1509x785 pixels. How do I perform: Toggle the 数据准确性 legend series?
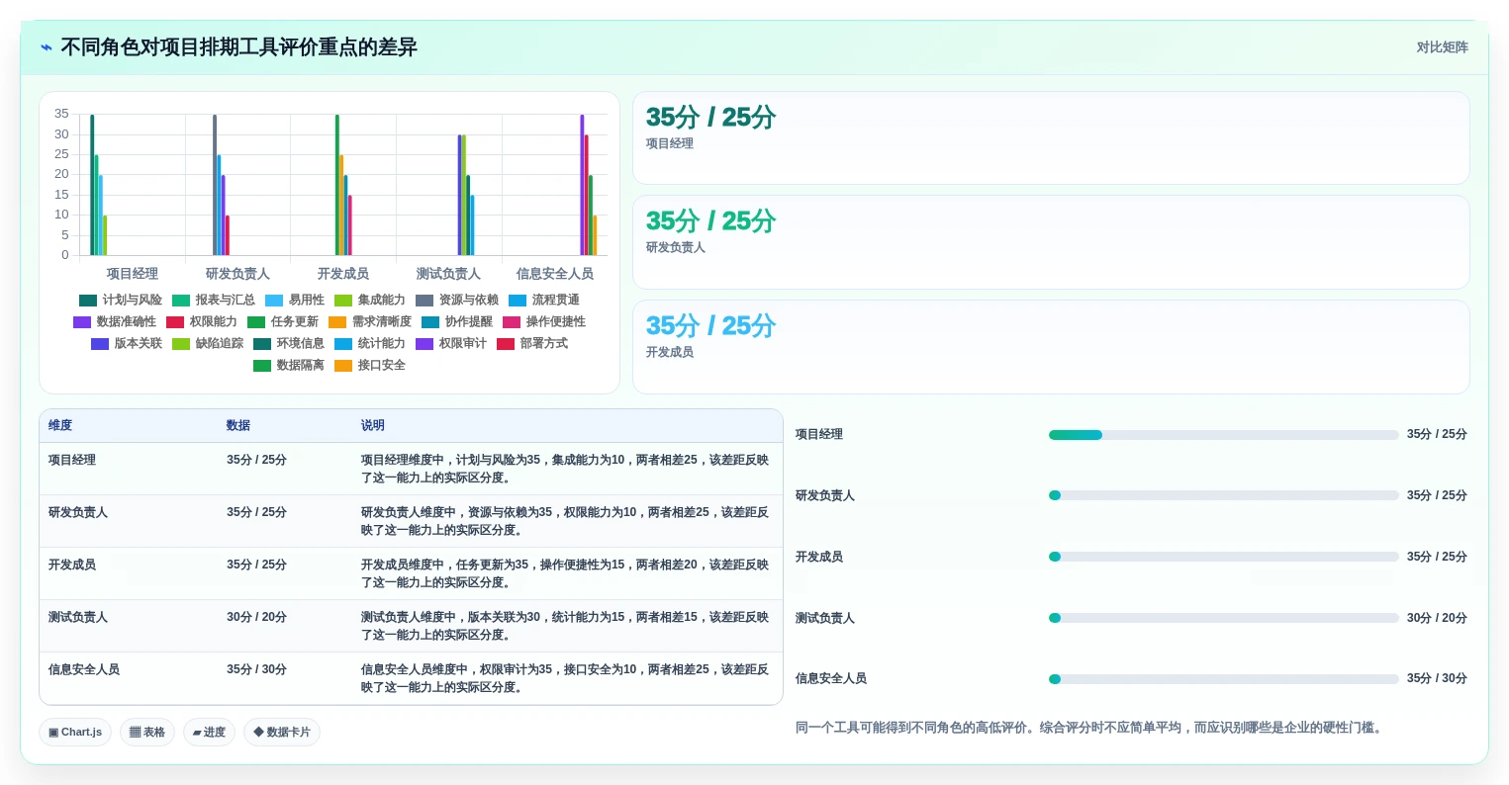(115, 322)
